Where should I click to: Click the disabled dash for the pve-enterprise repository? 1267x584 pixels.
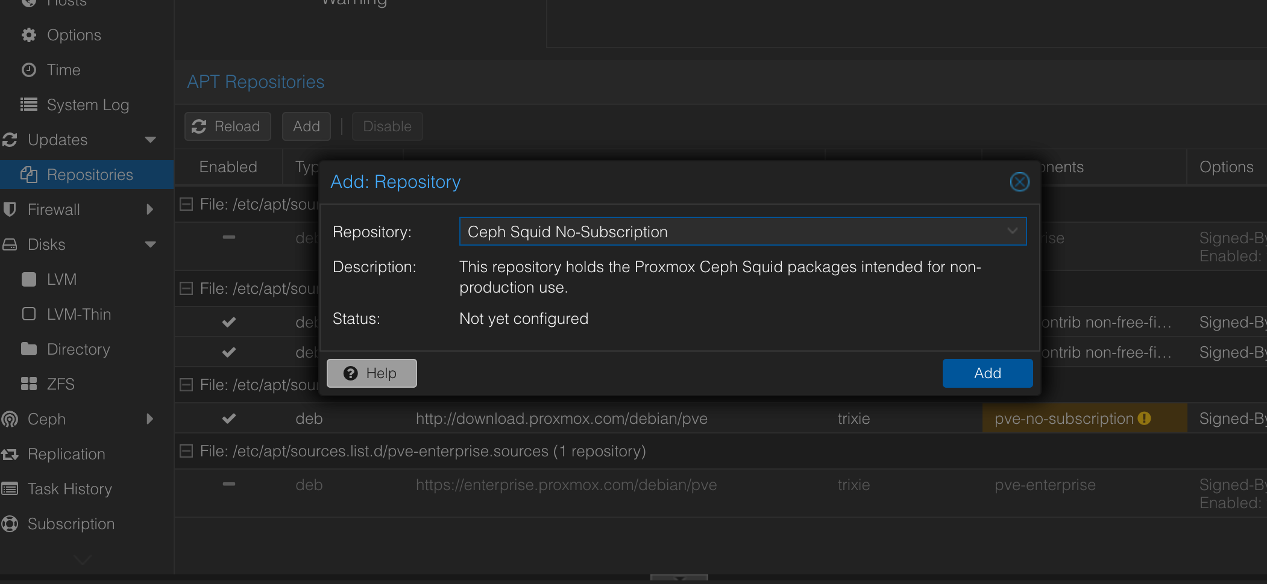228,485
